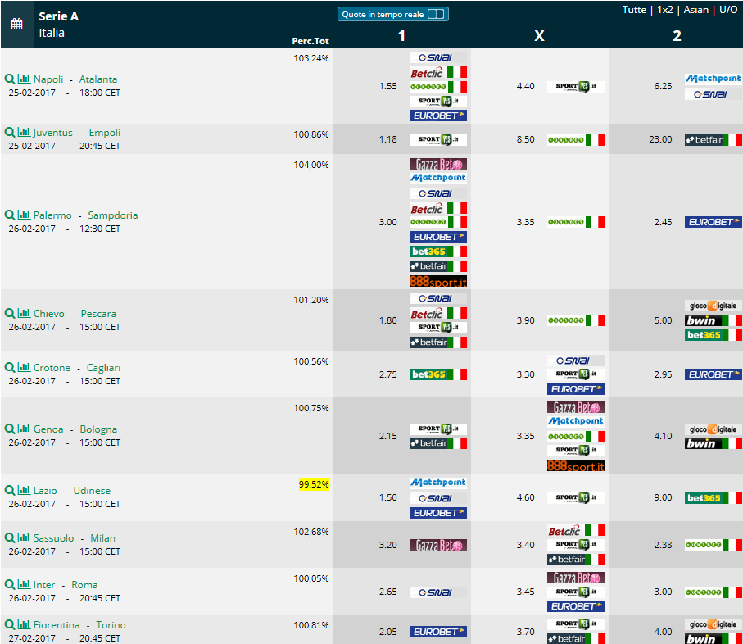Click the GazzaBet logo for Sassuolo home odds
The width and height of the screenshot is (743, 644).
438,545
